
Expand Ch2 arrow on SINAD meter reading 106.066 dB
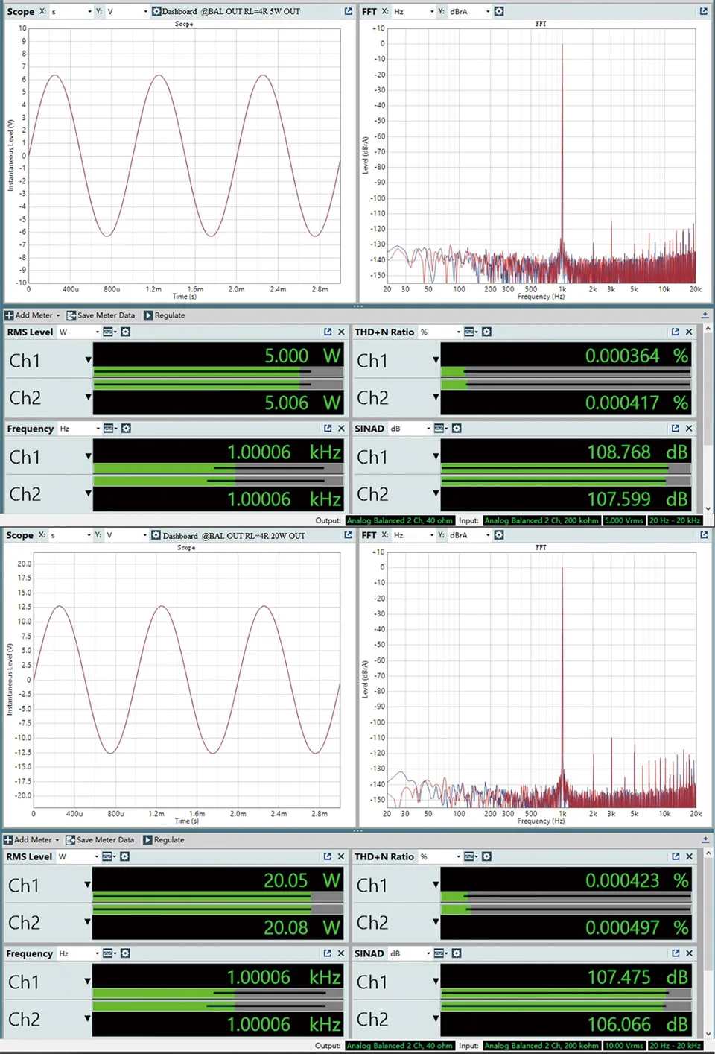click(436, 1018)
